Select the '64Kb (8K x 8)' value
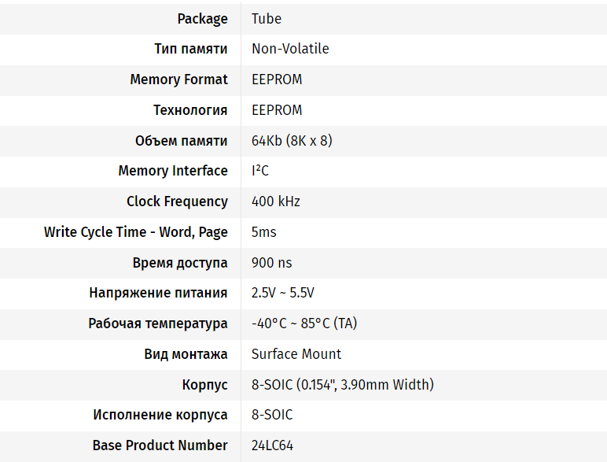This screenshot has width=607, height=462. [292, 141]
